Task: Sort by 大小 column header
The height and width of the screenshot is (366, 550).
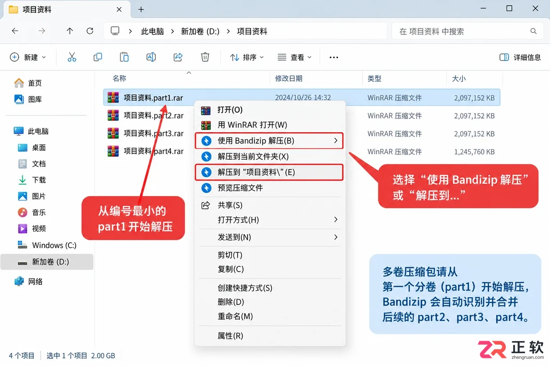Action: pos(459,78)
